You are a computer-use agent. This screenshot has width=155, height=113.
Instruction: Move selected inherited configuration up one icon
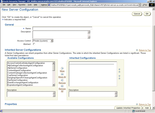point(119,72)
